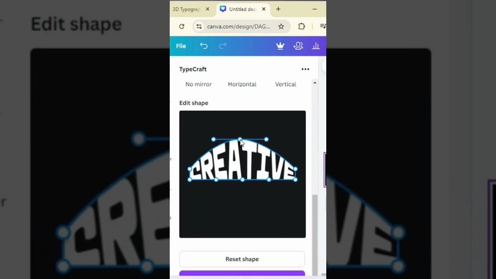Bookmark this page with the star icon
The image size is (496, 279).
(281, 26)
